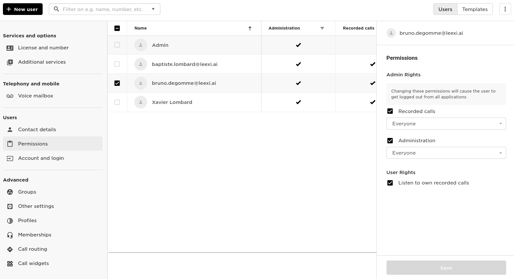This screenshot has height=279, width=514.
Task: Uncheck the Recorded calls admin right
Action: click(390, 111)
